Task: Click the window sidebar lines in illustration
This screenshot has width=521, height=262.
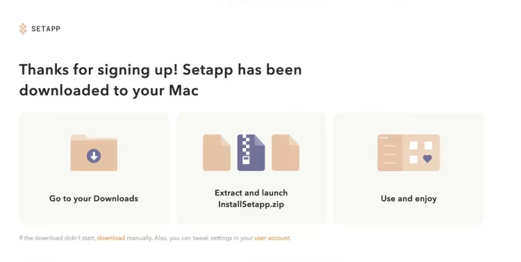Action: 390,154
